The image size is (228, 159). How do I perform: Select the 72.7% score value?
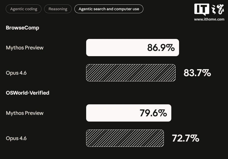186,138
